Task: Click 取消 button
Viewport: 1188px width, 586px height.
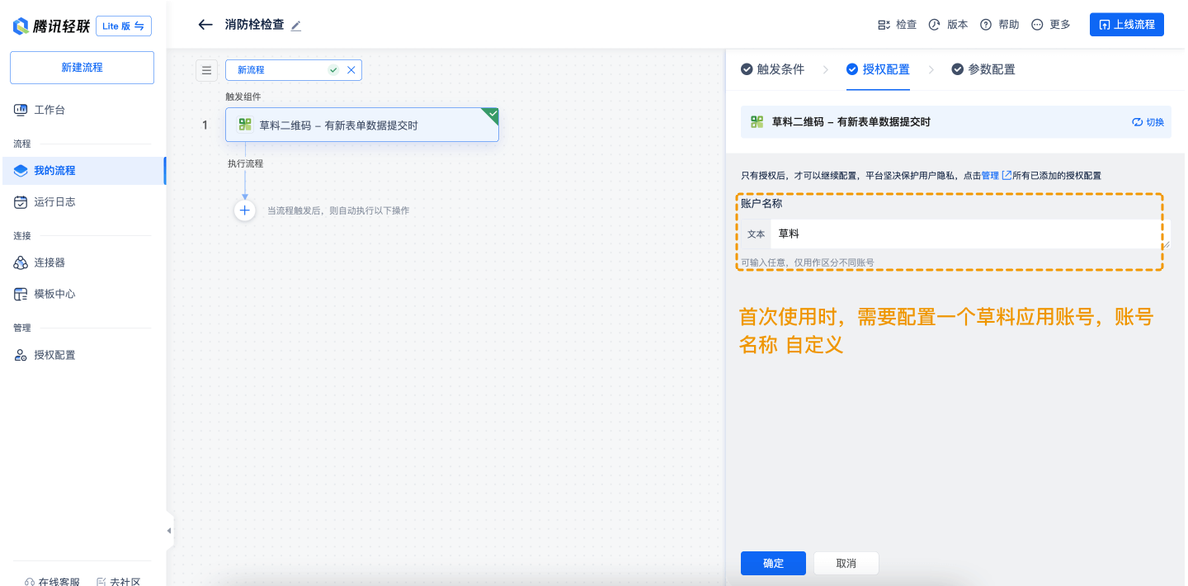Action: [x=846, y=563]
